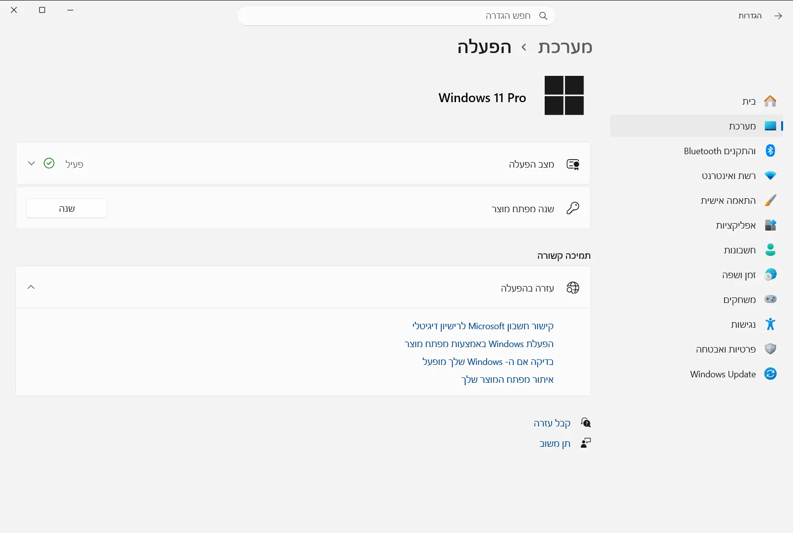
Task: Click the Windows 11 Pro edition label
Action: tap(482, 98)
